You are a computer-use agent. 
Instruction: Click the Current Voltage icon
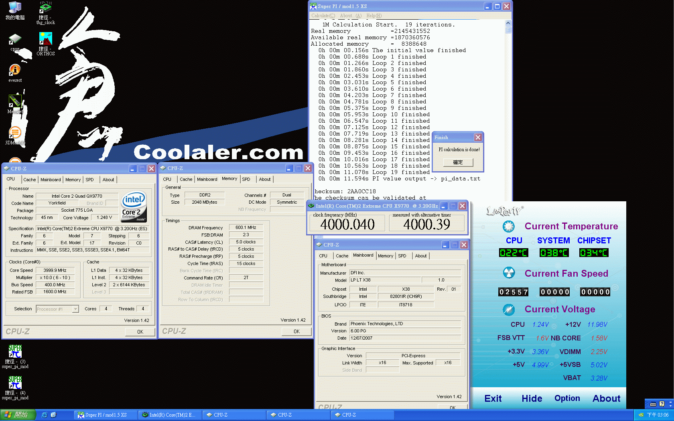point(509,309)
